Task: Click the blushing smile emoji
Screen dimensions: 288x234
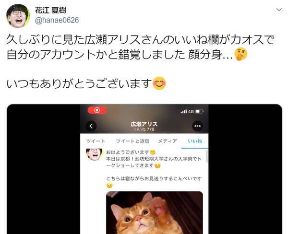Action: click(x=159, y=83)
